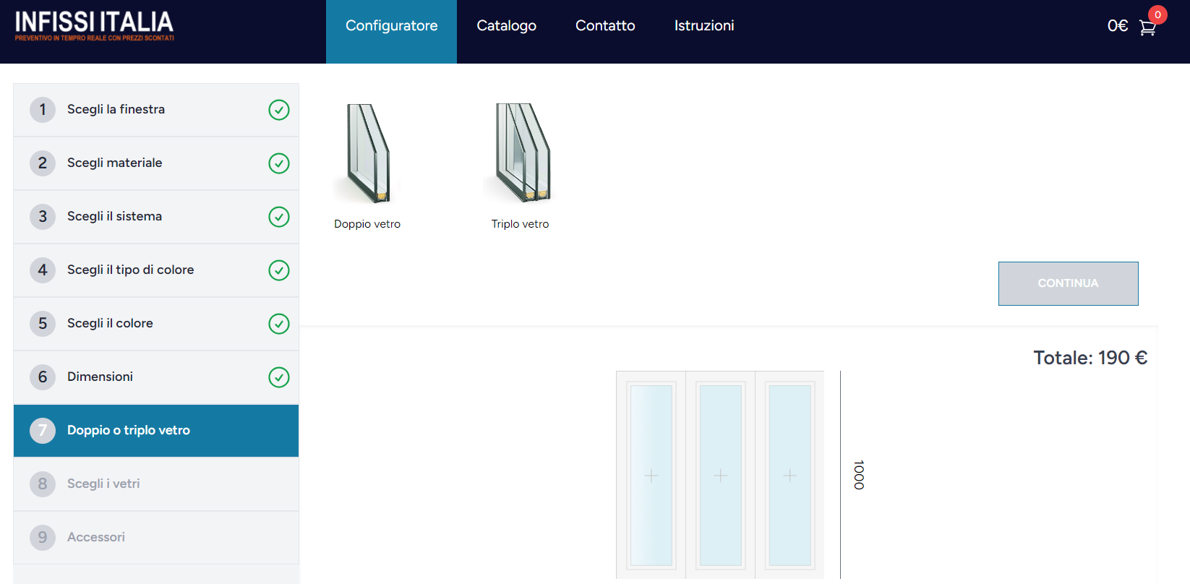Select the Doppio vetro glass image
The width and height of the screenshot is (1190, 584).
click(x=368, y=153)
